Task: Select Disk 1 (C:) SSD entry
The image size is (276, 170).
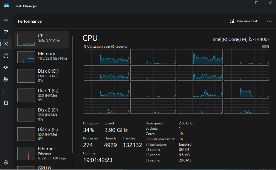Action: (42, 95)
